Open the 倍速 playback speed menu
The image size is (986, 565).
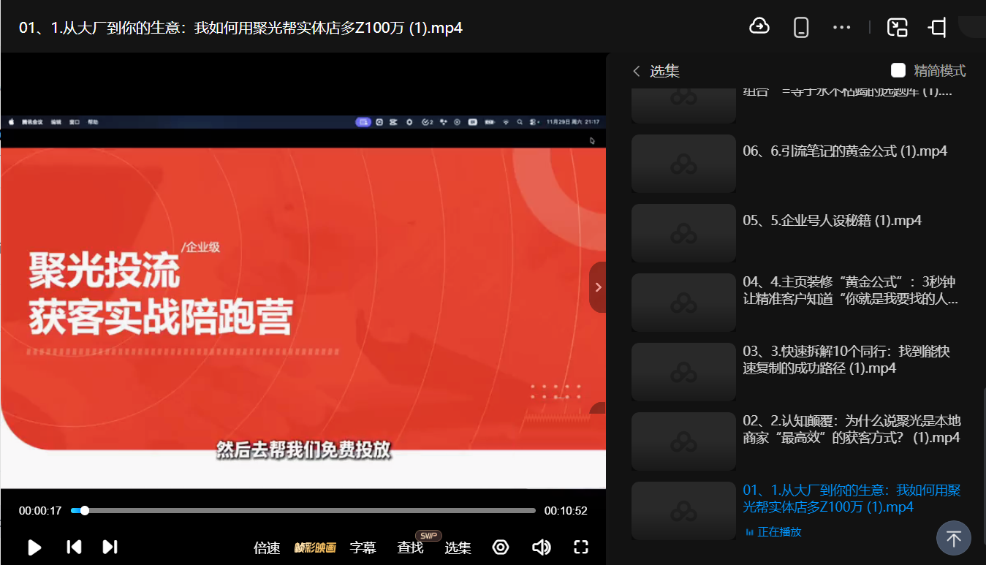point(267,547)
